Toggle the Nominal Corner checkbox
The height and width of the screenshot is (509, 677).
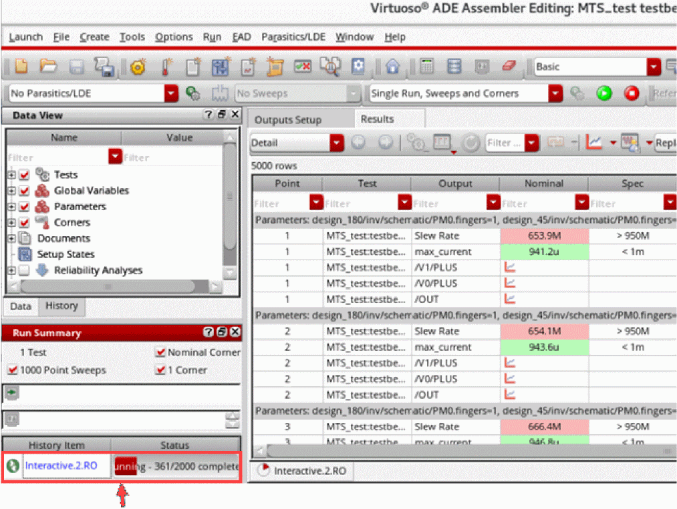coord(160,352)
